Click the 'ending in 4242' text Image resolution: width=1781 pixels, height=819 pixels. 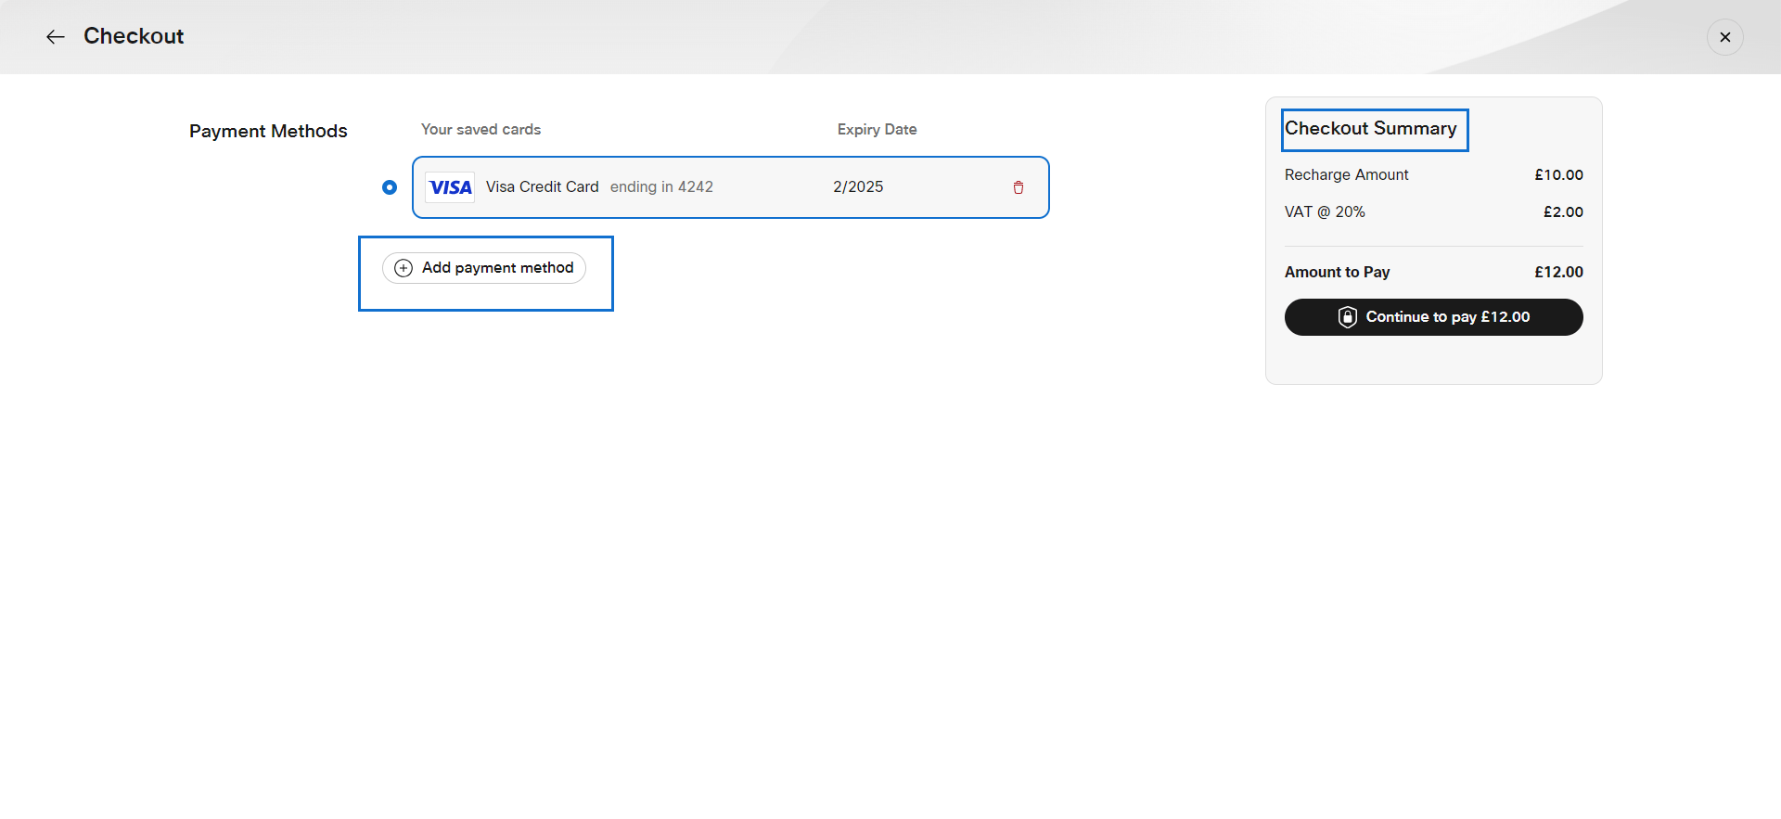click(661, 186)
